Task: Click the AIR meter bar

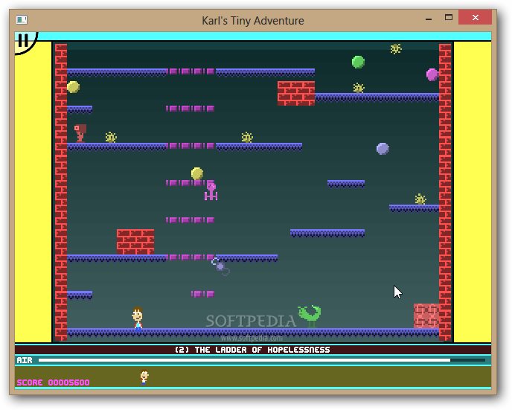Action: 262,360
